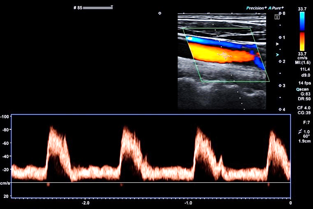The image size is (313, 209).
Task: Click the T probe orientation icon
Action: [277, 16]
